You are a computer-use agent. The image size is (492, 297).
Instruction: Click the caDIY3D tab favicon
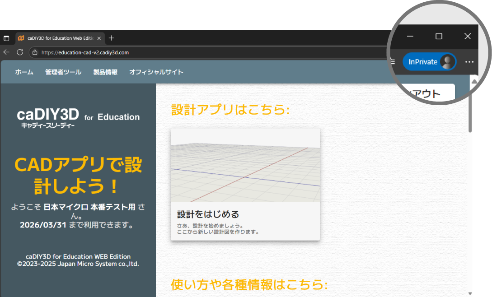pos(21,38)
